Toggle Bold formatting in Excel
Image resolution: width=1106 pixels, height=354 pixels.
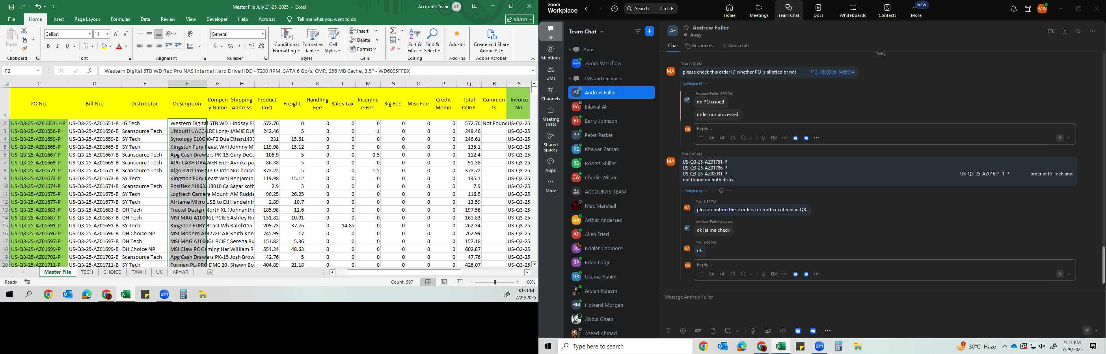(48, 46)
